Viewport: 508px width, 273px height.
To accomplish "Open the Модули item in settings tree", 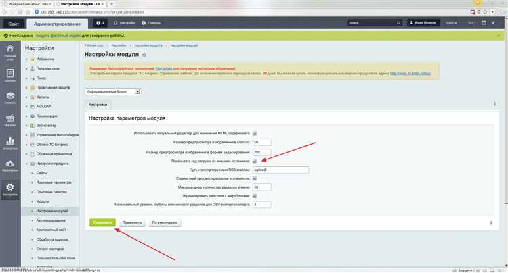I will 43,201.
